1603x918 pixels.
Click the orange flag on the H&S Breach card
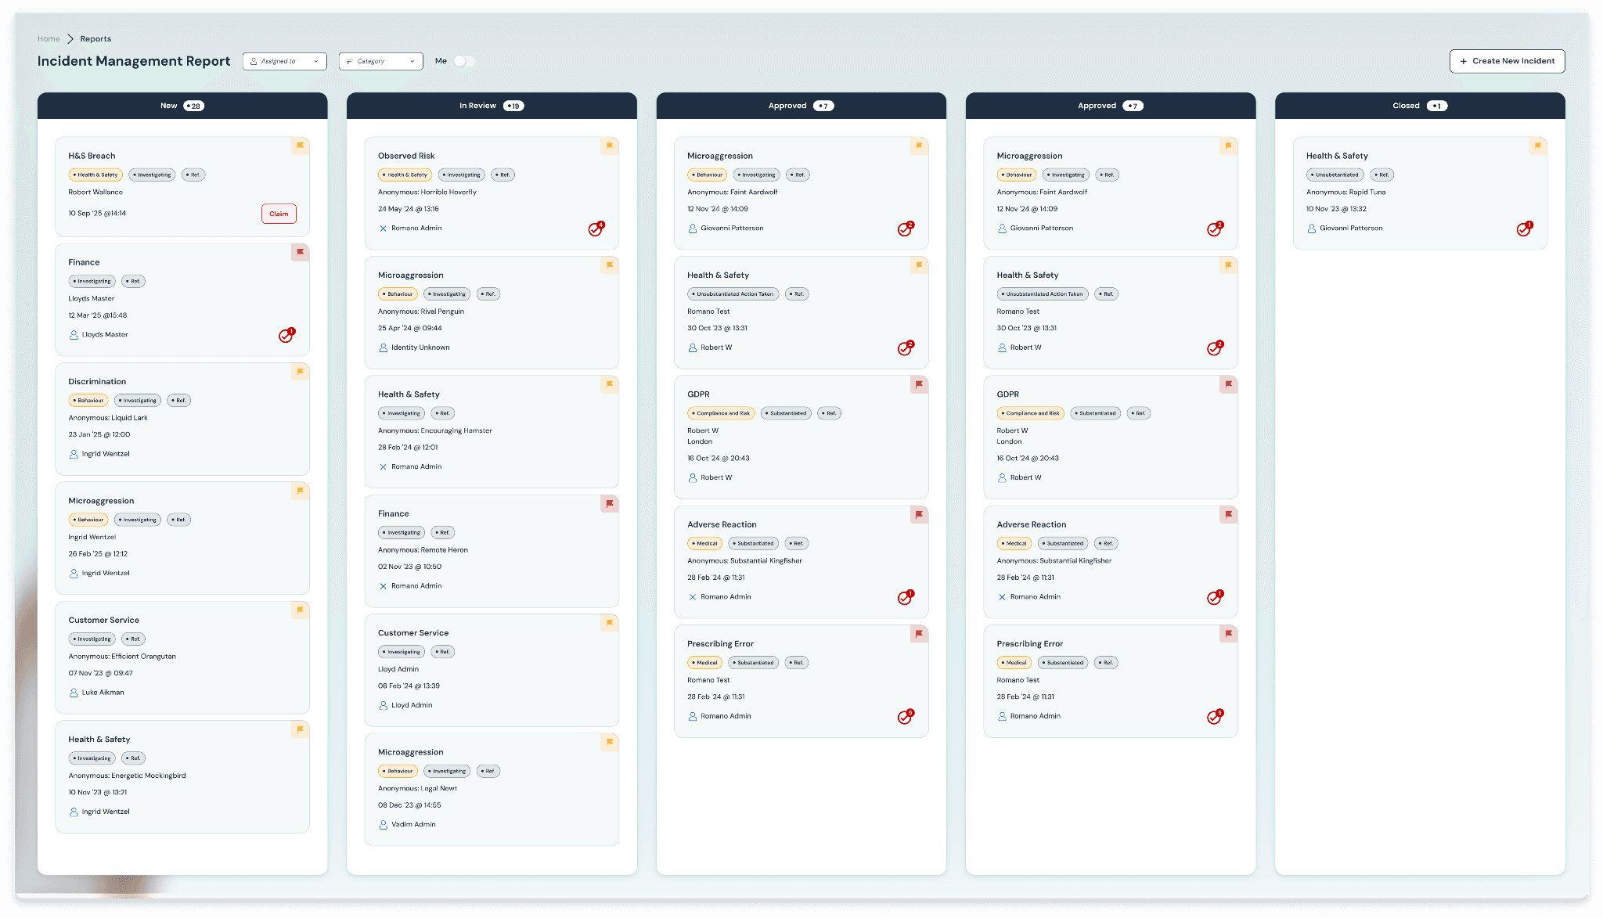[x=300, y=146]
